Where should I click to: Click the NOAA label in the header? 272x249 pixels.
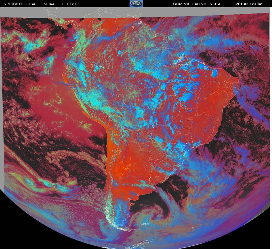[49, 4]
